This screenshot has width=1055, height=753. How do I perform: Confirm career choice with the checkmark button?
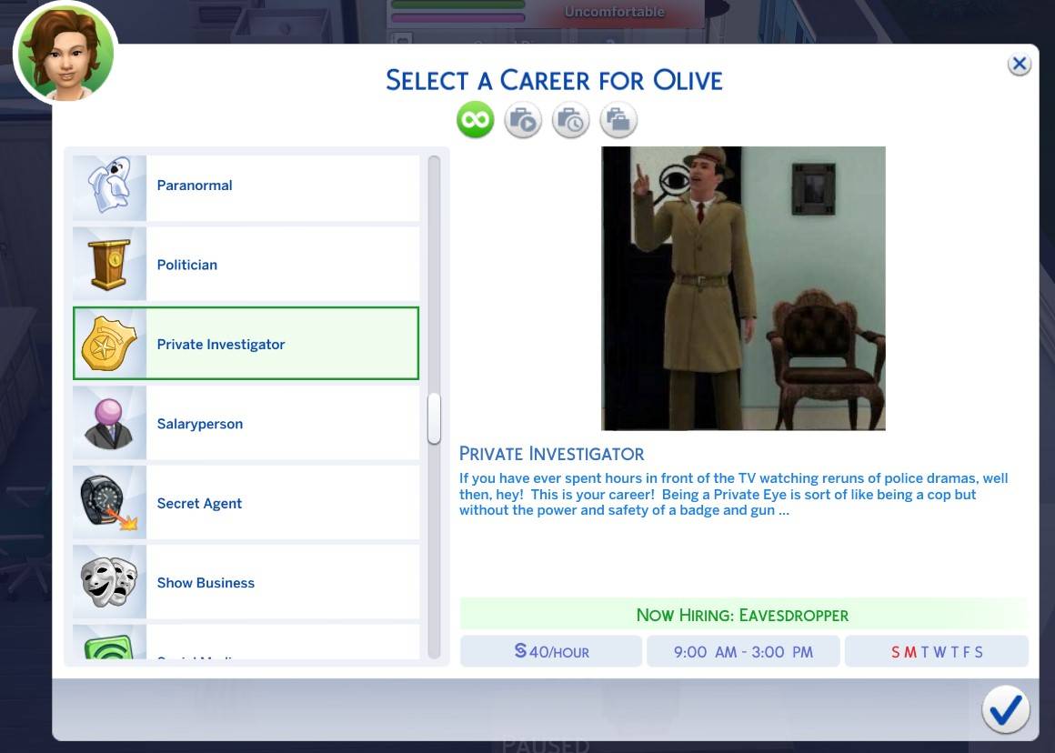[x=1006, y=709]
